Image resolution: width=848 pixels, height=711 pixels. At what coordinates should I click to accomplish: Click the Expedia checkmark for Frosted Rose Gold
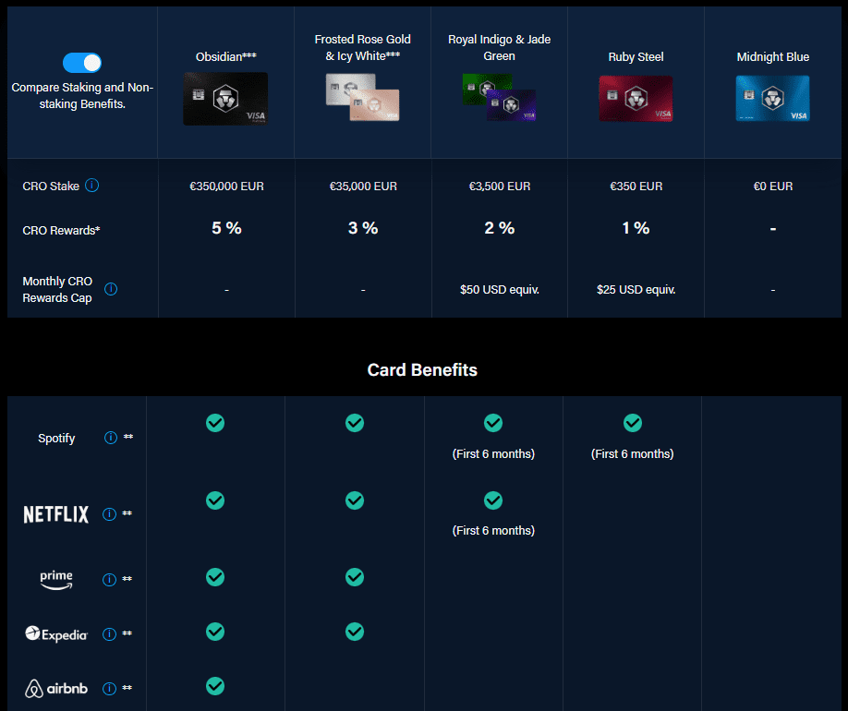point(355,632)
